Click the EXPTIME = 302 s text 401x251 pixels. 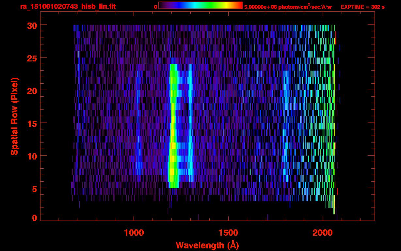362,7
